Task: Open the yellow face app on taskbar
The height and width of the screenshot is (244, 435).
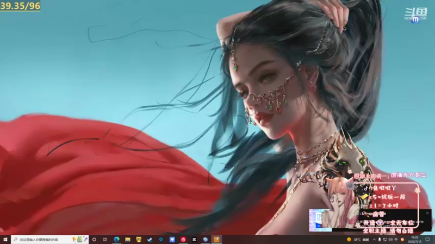Action: [139, 240]
